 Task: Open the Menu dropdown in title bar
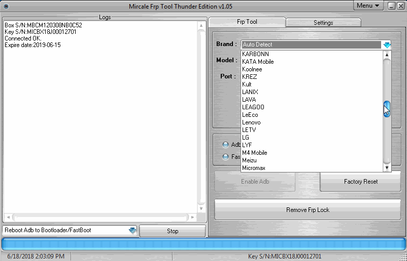click(x=368, y=6)
